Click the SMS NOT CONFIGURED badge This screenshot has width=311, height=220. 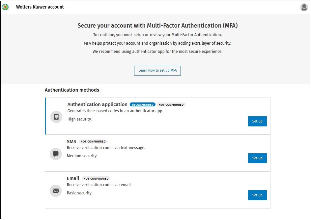pos(93,142)
